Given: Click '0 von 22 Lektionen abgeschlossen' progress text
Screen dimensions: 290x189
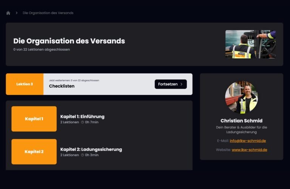Looking at the screenshot, I should (x=42, y=49).
